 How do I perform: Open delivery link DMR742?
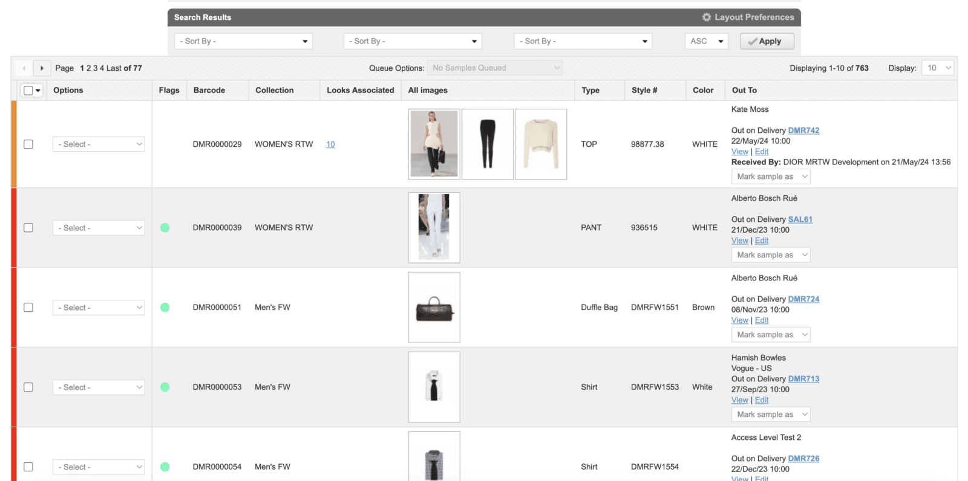click(x=803, y=131)
